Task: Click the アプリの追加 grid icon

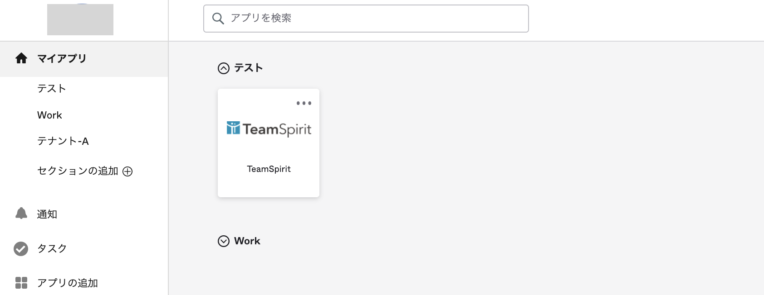Action: click(21, 283)
